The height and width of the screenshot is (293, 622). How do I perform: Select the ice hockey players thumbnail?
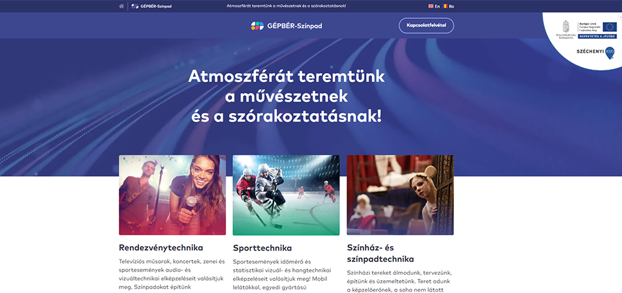tap(286, 195)
